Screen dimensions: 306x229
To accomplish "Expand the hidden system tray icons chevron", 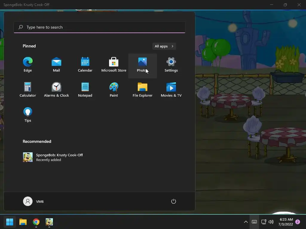I will click(246, 222).
